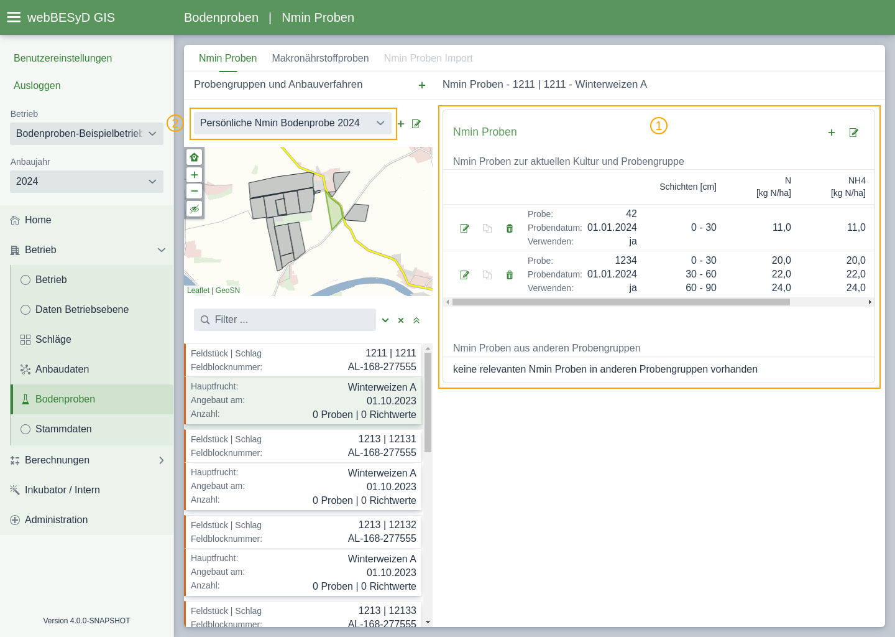Viewport: 895px width, 637px height.
Task: Expand all list entries chevron-down icon
Action: pyautogui.click(x=385, y=320)
